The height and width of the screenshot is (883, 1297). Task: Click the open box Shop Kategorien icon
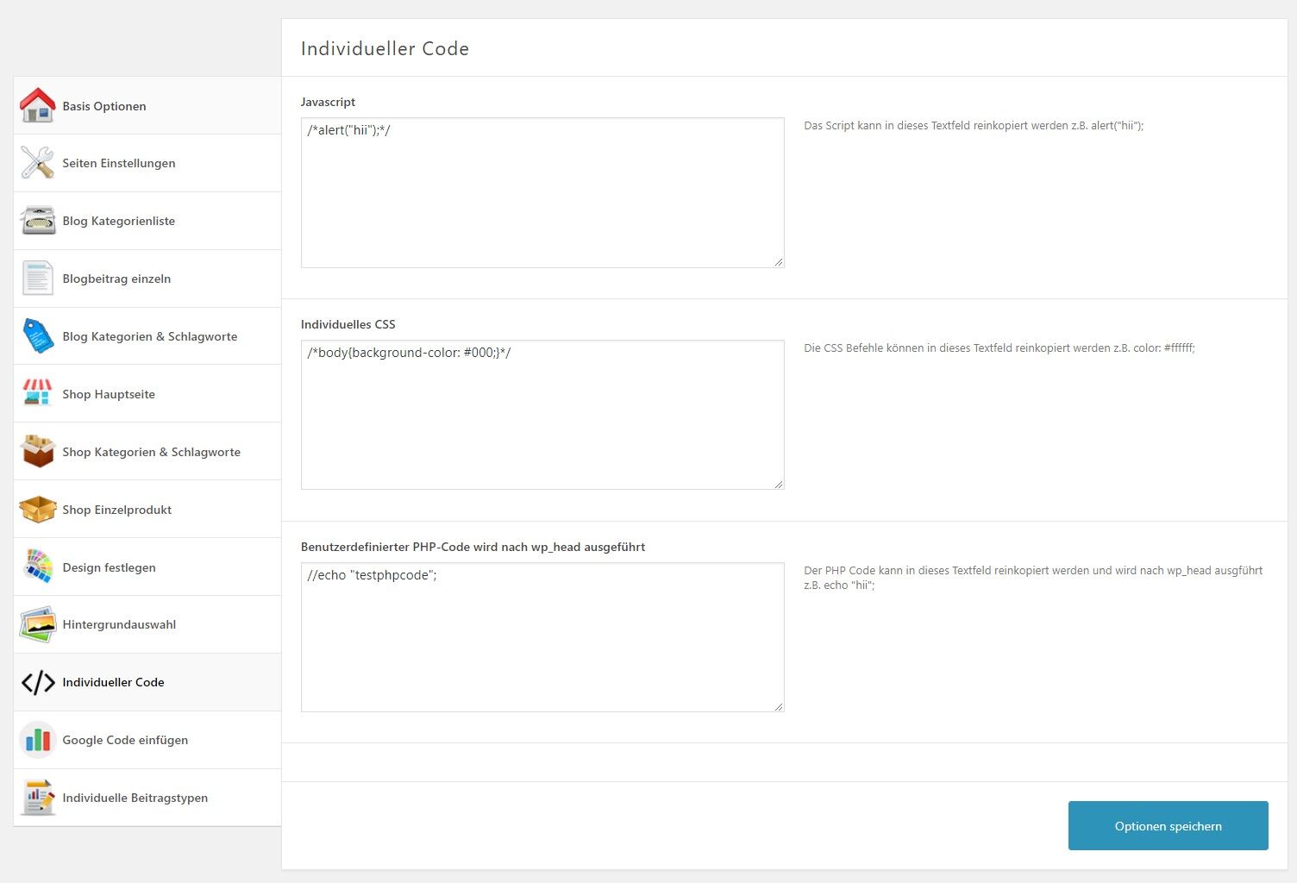point(38,452)
